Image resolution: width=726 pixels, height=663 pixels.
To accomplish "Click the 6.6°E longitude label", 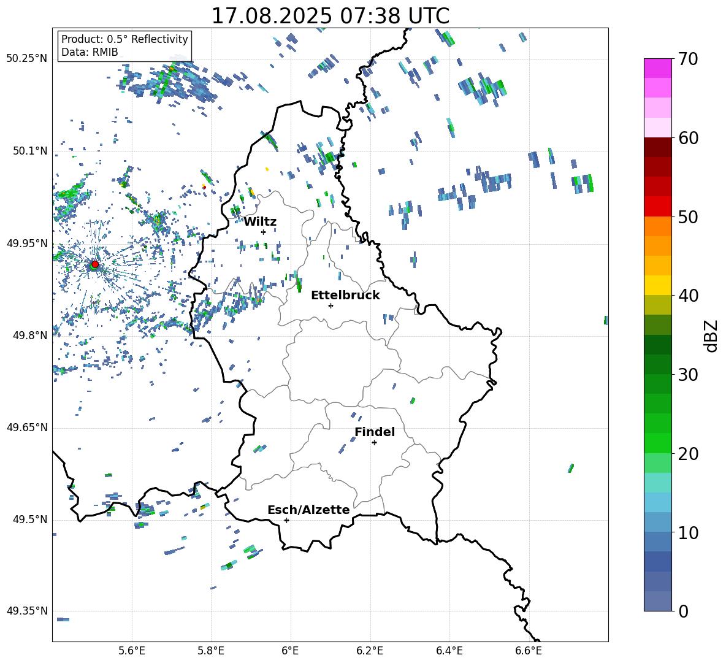I will [529, 651].
